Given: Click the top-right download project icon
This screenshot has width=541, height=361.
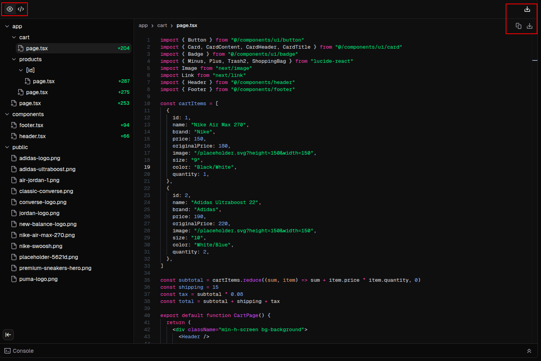Looking at the screenshot, I should (x=527, y=9).
